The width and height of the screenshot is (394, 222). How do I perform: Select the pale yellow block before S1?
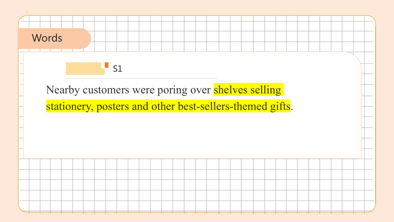coord(85,68)
